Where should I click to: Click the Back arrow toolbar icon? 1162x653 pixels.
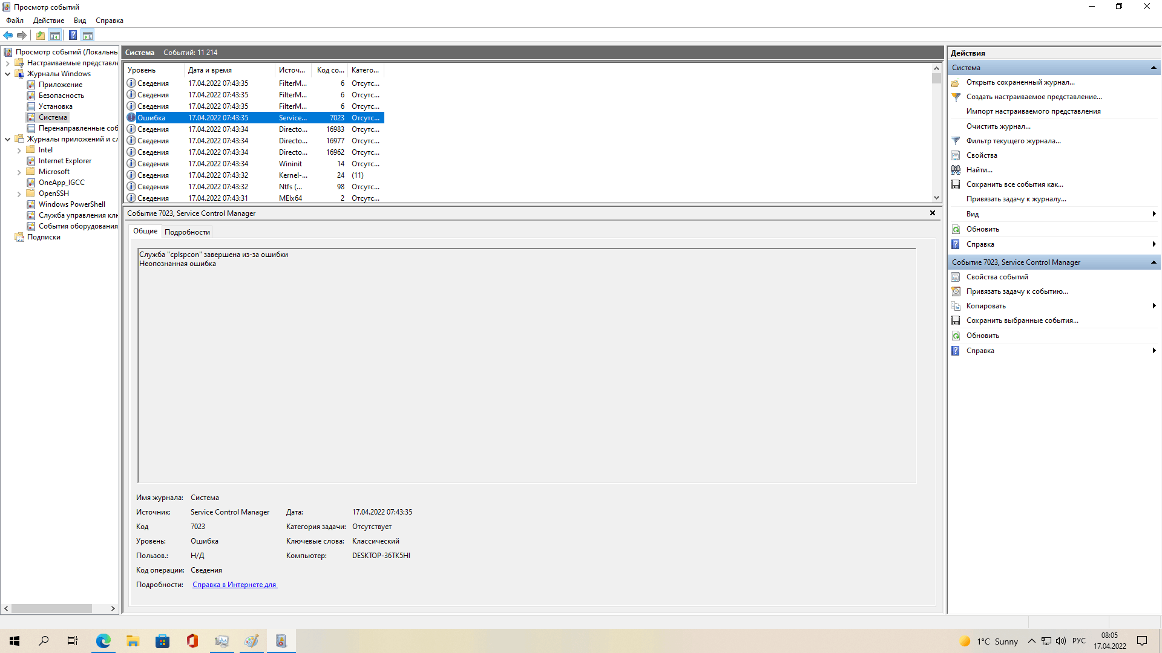[x=8, y=35]
